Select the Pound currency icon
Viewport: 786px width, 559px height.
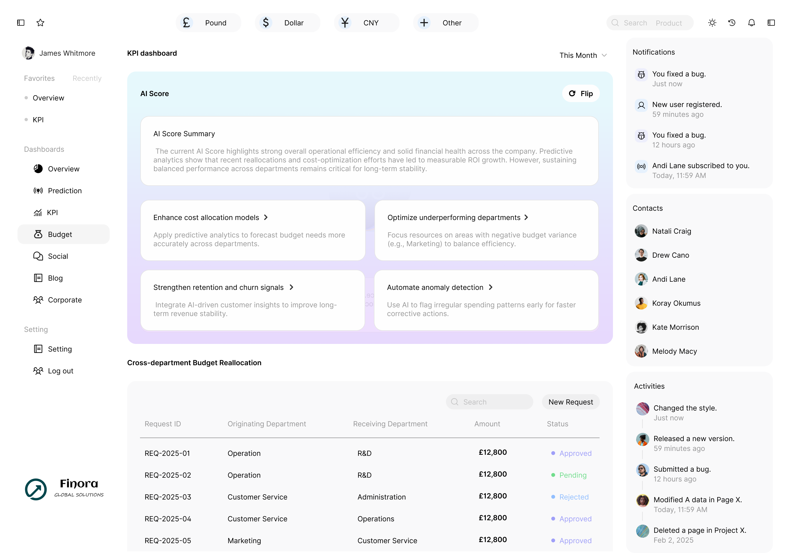tap(186, 23)
